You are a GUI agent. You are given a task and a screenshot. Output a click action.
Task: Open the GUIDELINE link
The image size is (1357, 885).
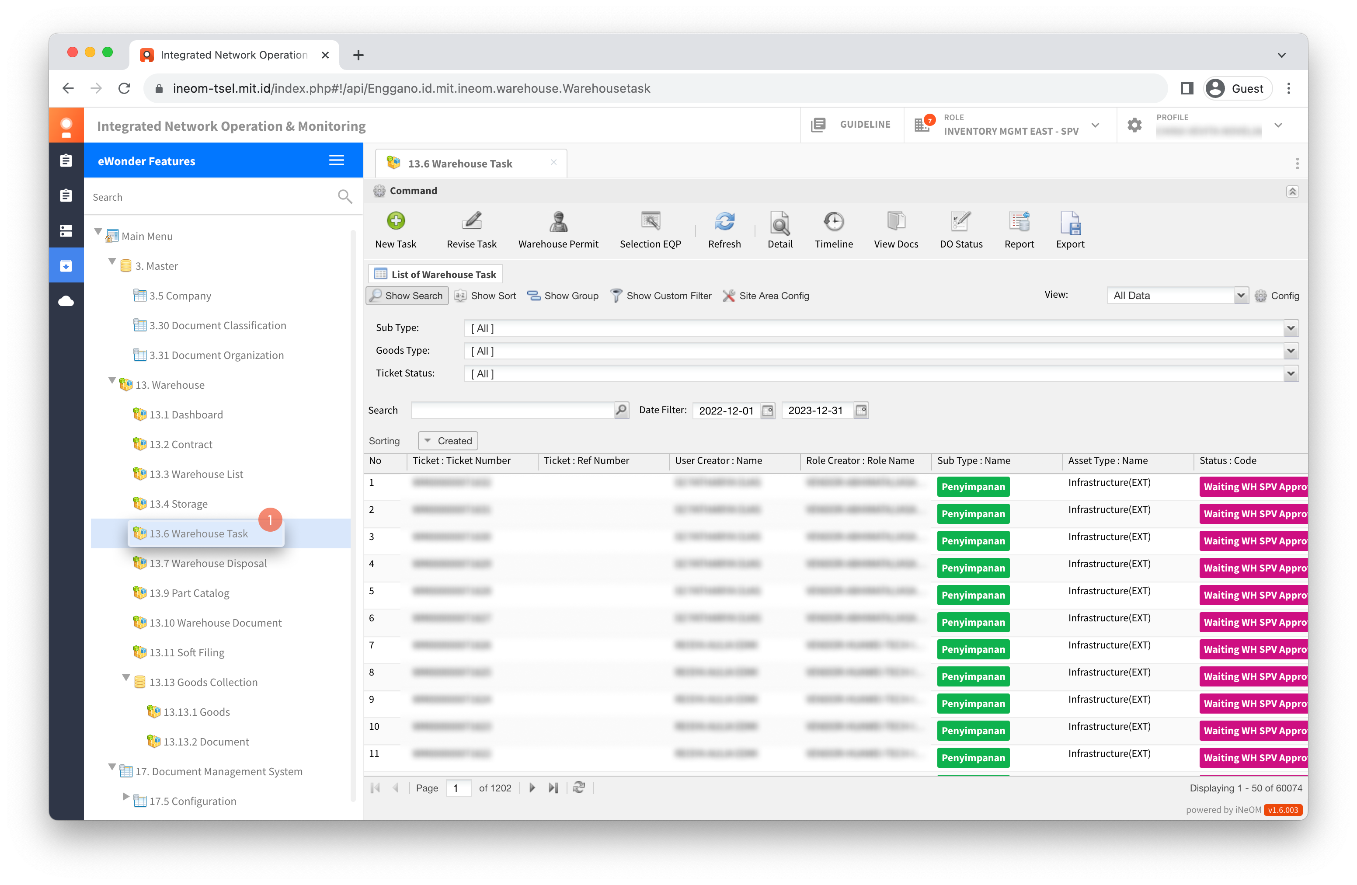(x=851, y=124)
